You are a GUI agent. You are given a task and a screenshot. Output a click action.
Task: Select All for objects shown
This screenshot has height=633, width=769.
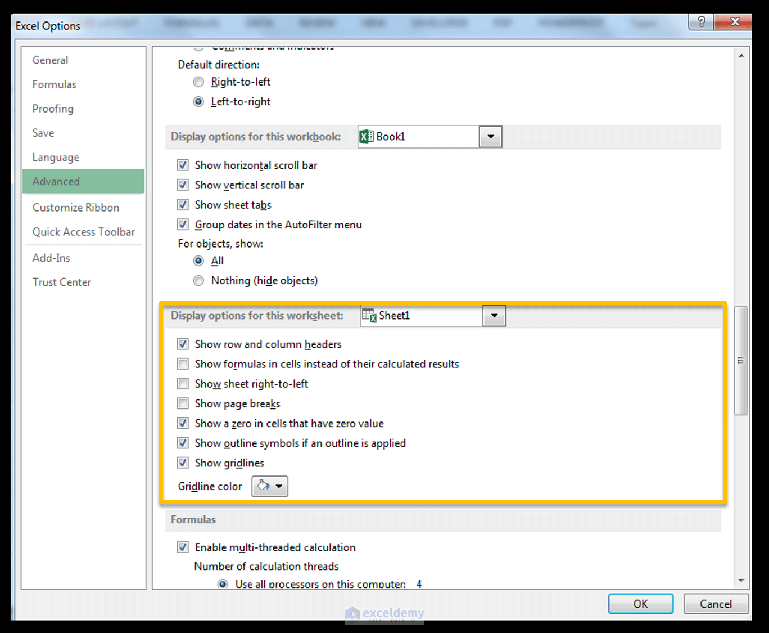click(x=198, y=261)
